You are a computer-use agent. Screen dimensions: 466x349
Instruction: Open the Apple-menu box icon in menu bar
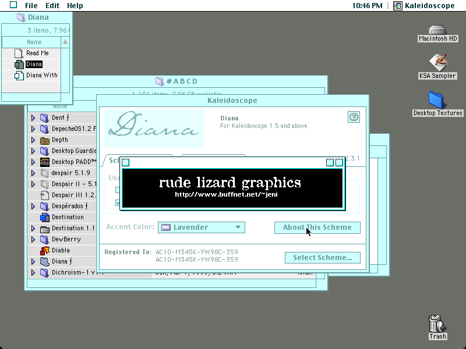[13, 5]
